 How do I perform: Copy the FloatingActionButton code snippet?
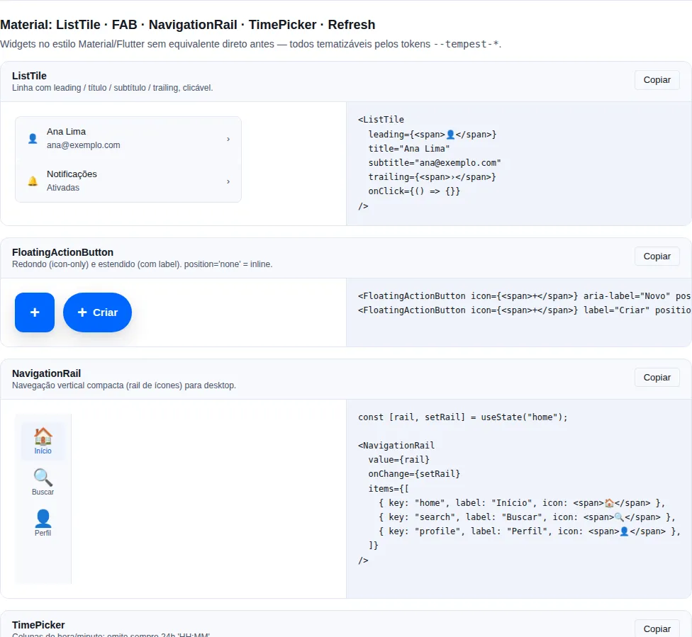[x=657, y=257]
